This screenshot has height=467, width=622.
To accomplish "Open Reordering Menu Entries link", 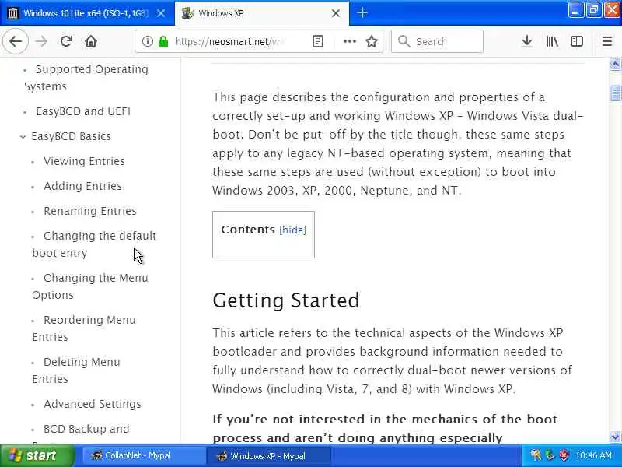I will [x=84, y=328].
